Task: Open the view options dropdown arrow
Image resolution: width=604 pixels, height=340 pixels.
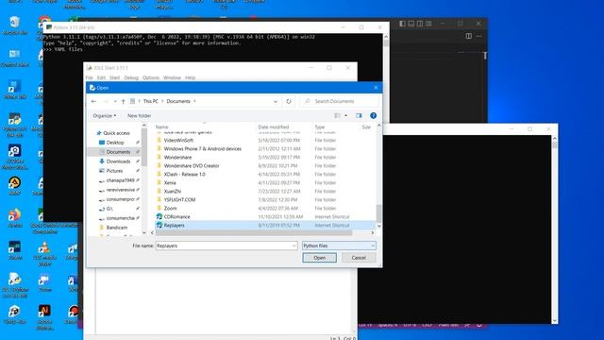Action: coord(346,115)
